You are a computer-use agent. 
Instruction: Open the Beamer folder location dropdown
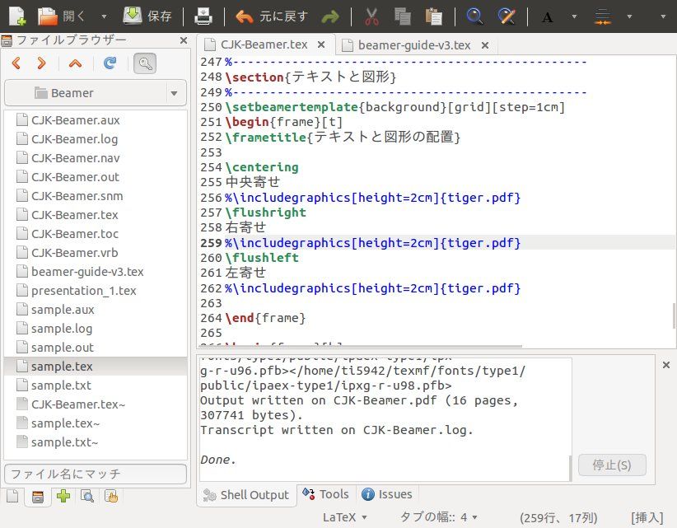click(x=96, y=93)
